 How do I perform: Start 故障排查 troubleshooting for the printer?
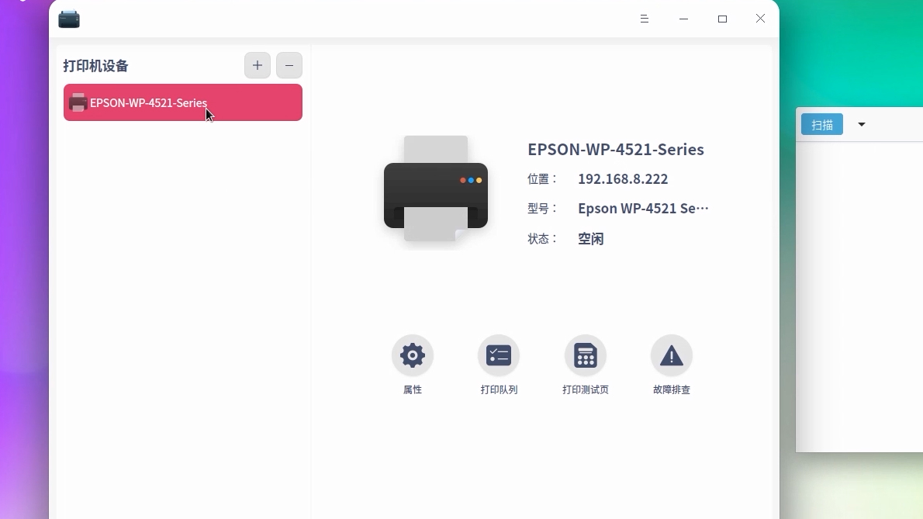(x=672, y=365)
